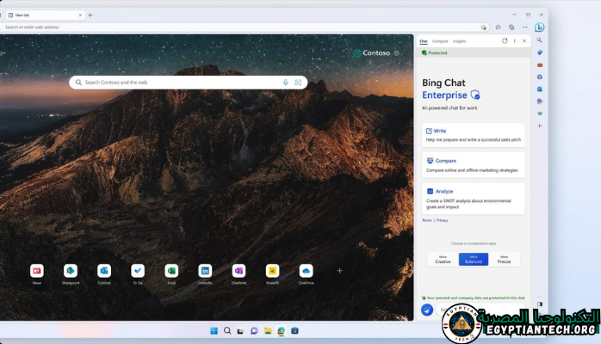Open the Tools briefcase in Edge sidebar
This screenshot has height=344, width=601.
(x=539, y=64)
